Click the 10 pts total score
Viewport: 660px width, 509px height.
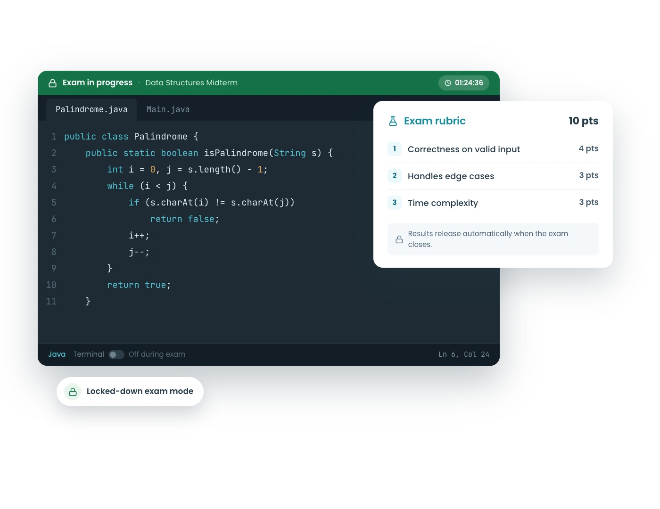tap(584, 121)
